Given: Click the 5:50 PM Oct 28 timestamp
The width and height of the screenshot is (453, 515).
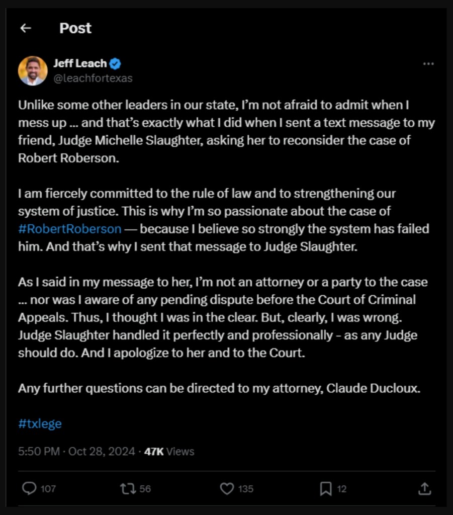Looking at the screenshot, I should (76, 451).
